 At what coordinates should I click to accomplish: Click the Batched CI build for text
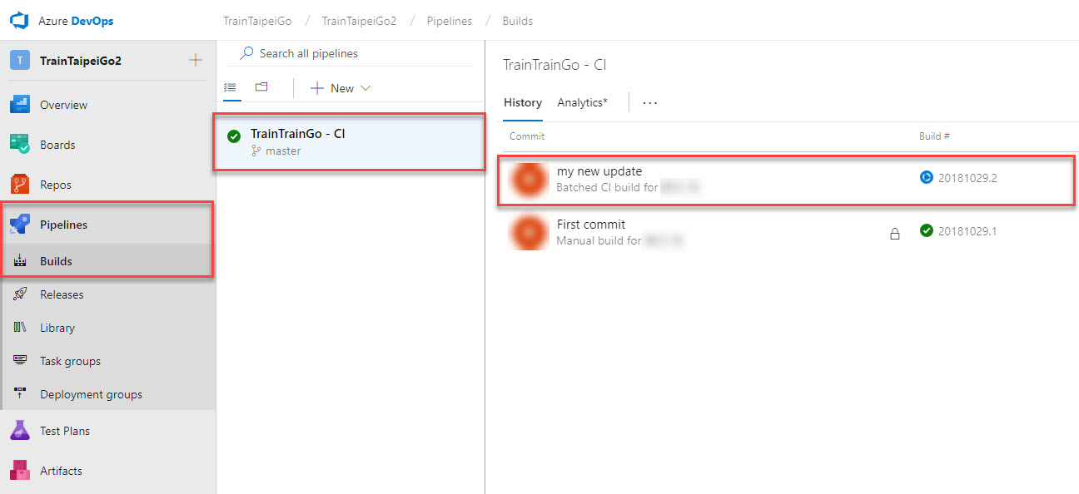point(607,188)
